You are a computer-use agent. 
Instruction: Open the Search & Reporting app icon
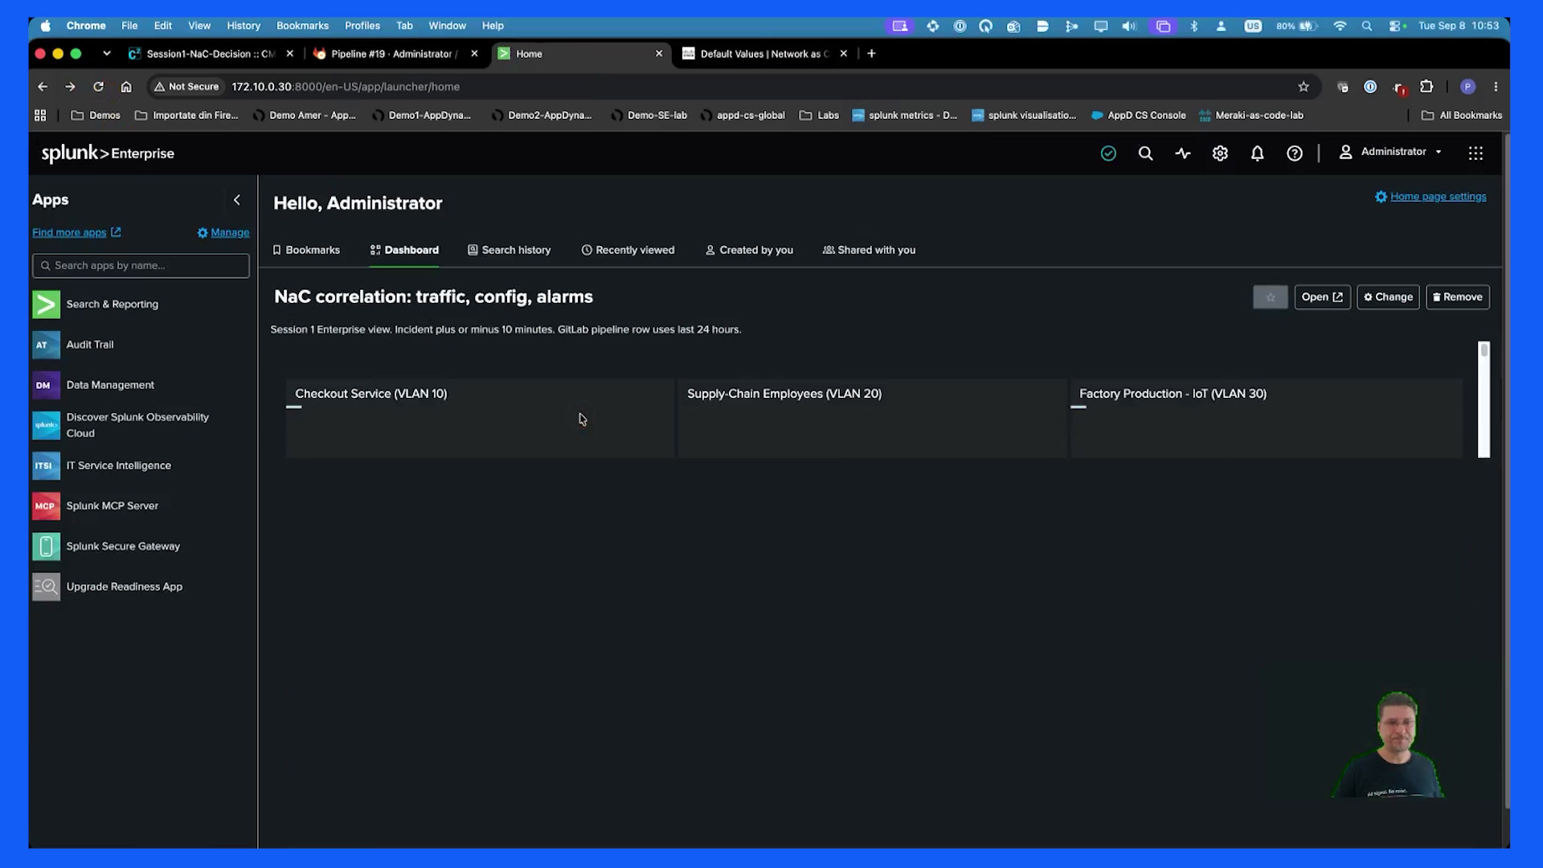[x=46, y=305]
